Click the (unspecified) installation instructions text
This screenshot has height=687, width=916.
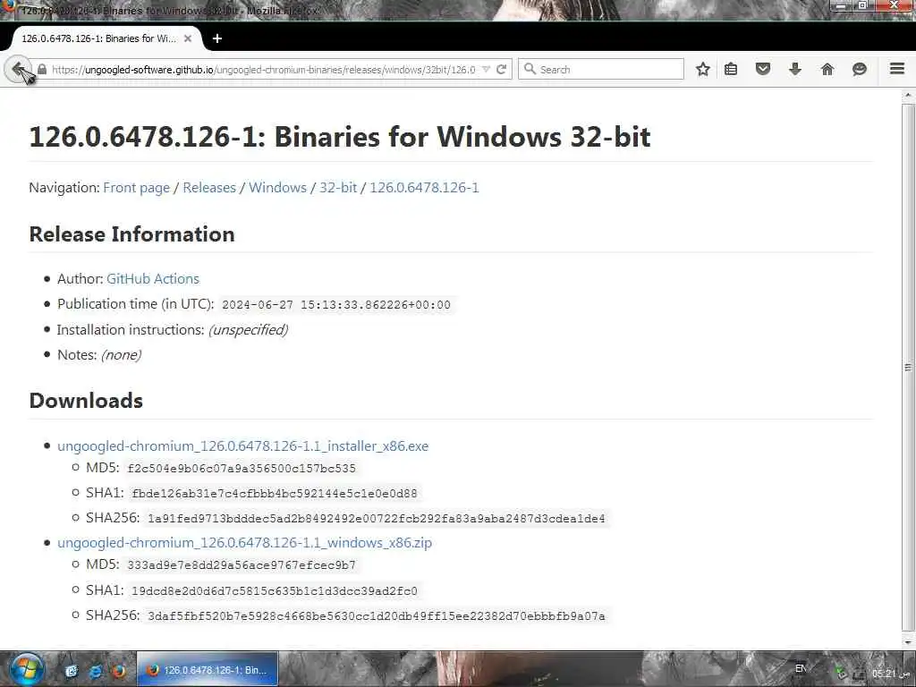(x=249, y=330)
